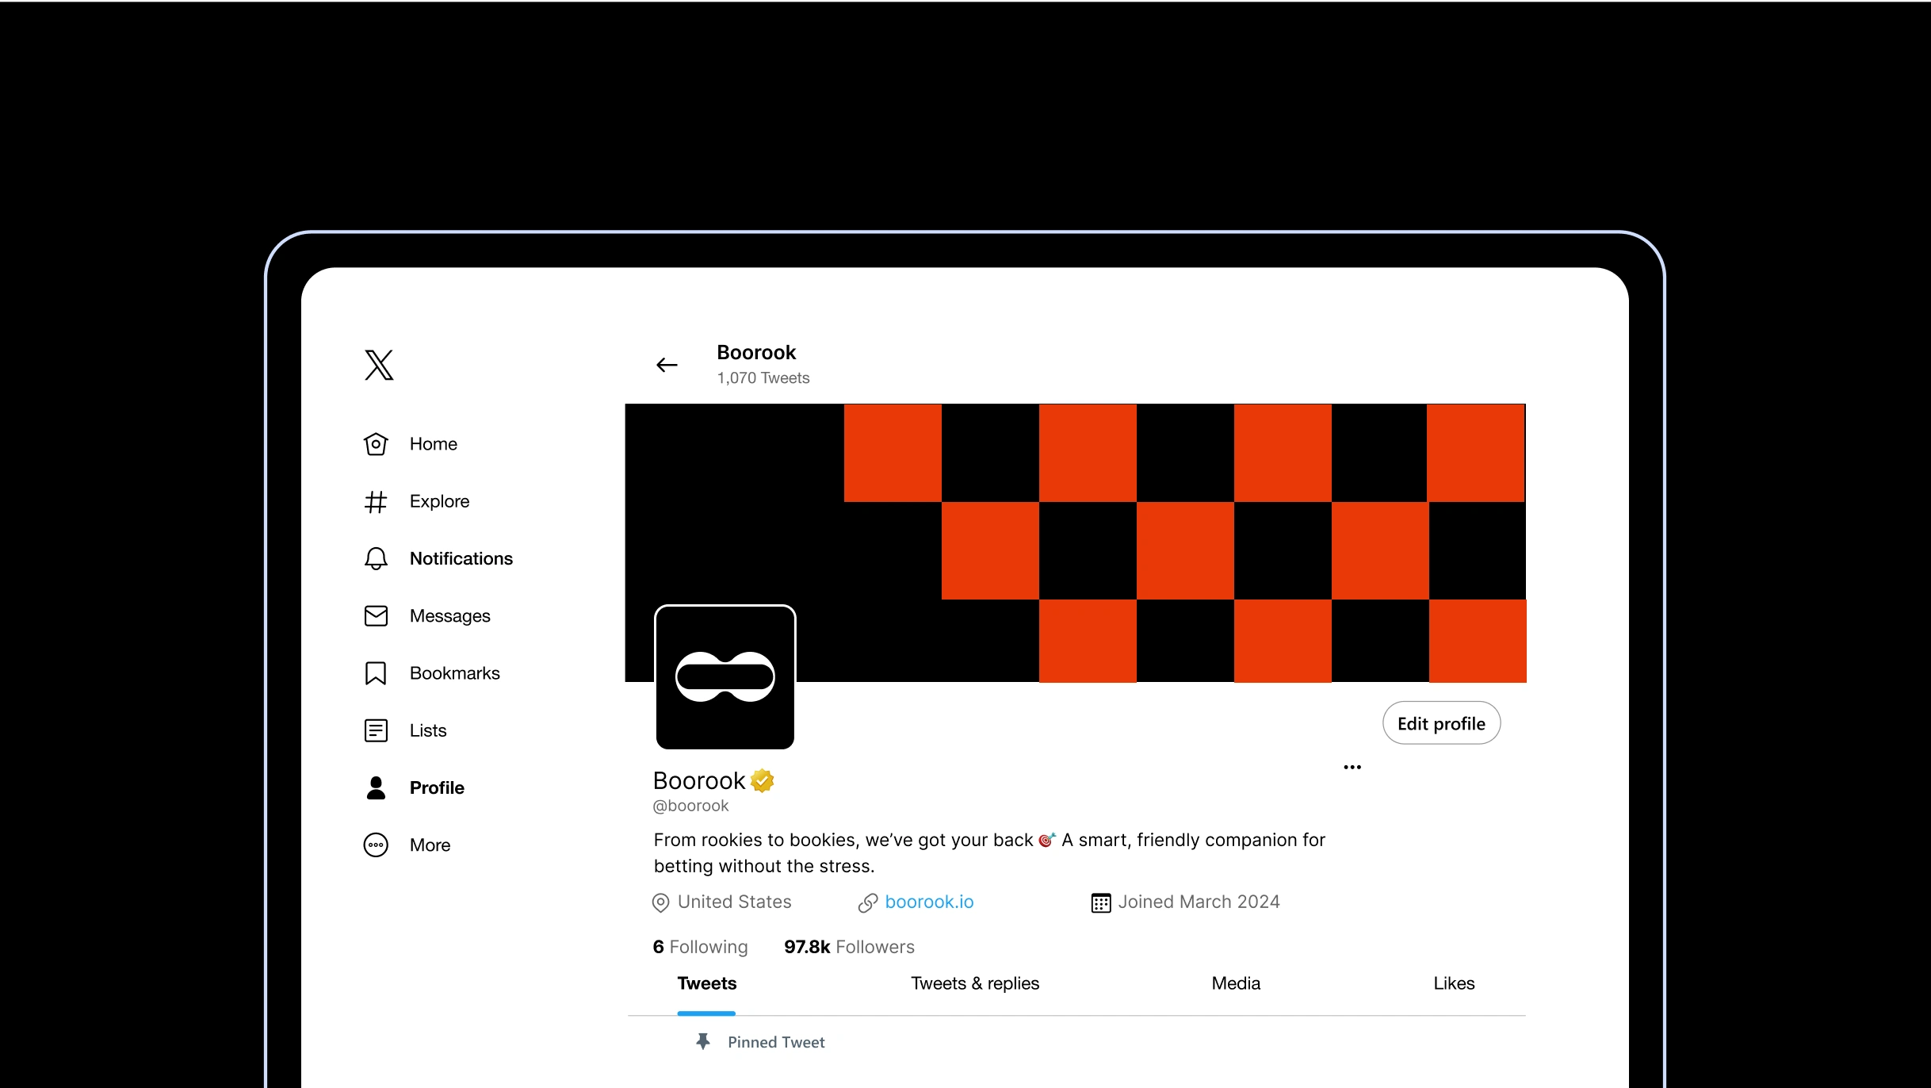
Task: Click the Edit profile button
Action: [1441, 723]
